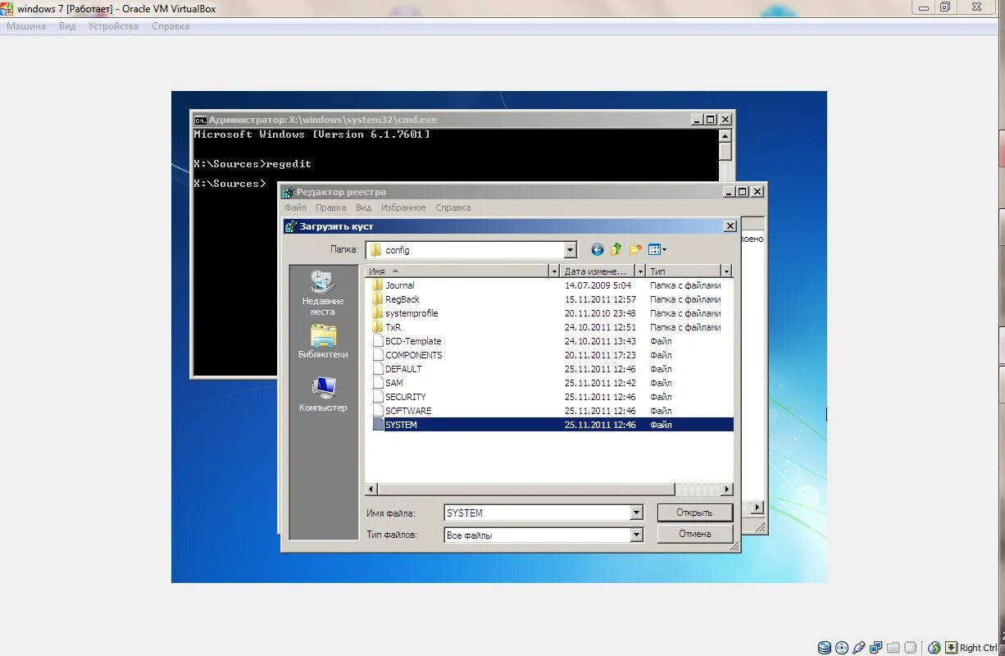Open Вид menu in Registry Editor
Image resolution: width=1005 pixels, height=656 pixels.
point(363,208)
